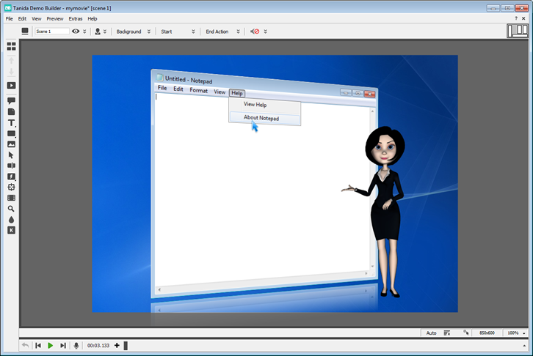Toggle the scene visibility eye icon
Viewport: 533px width, 356px height.
tap(76, 31)
